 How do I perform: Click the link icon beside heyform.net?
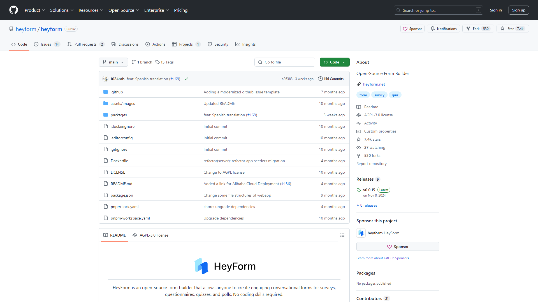click(359, 84)
